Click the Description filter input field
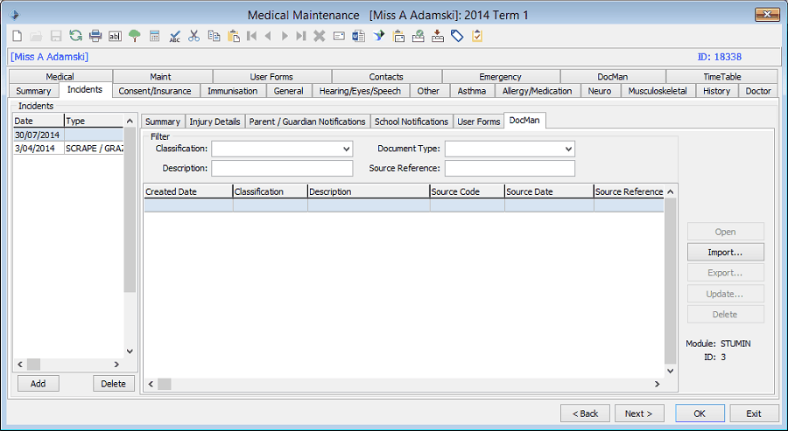The width and height of the screenshot is (788, 431). click(x=282, y=168)
